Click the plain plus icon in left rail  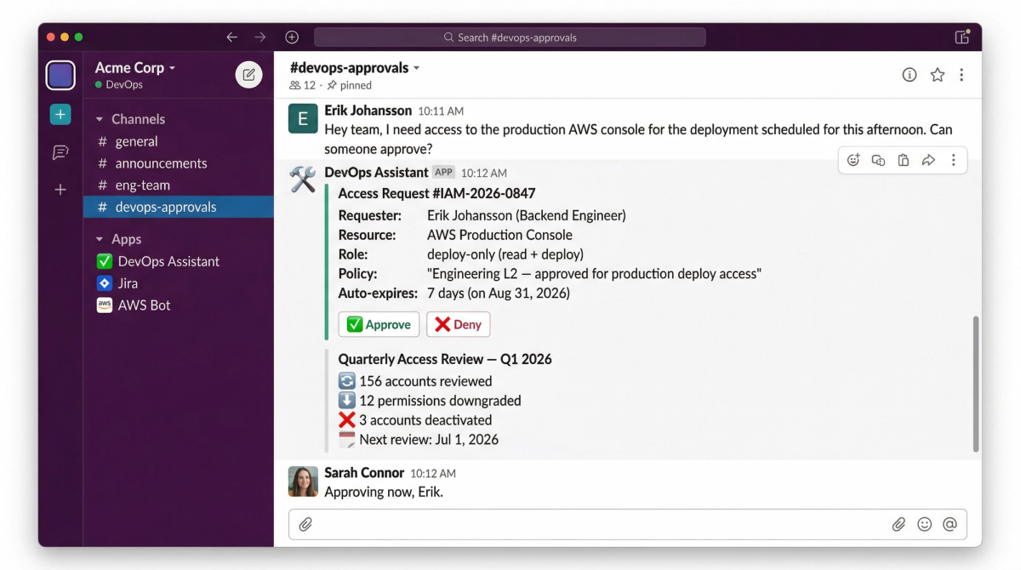[60, 190]
